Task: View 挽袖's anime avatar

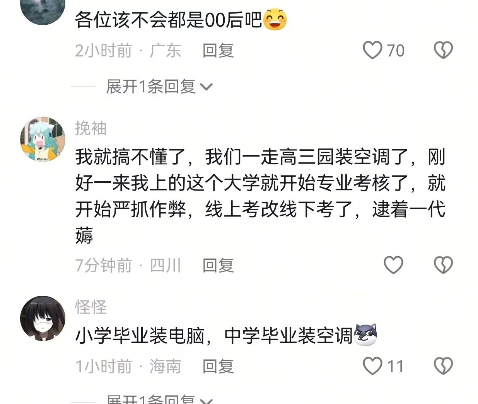Action: 43,139
